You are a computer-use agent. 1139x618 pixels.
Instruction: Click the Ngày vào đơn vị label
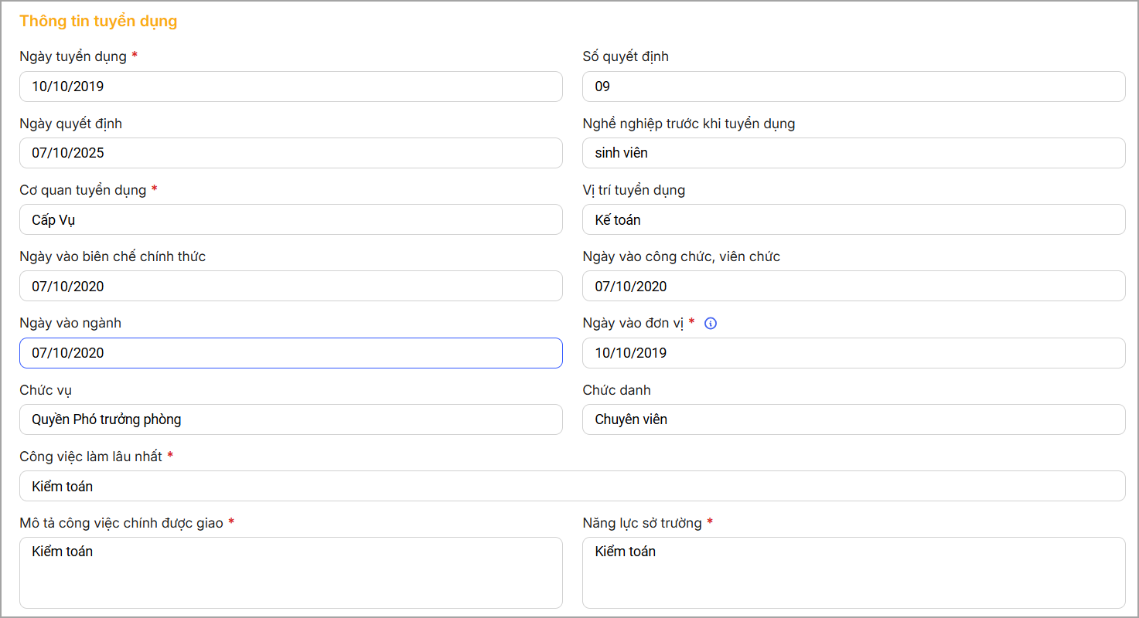coord(633,324)
